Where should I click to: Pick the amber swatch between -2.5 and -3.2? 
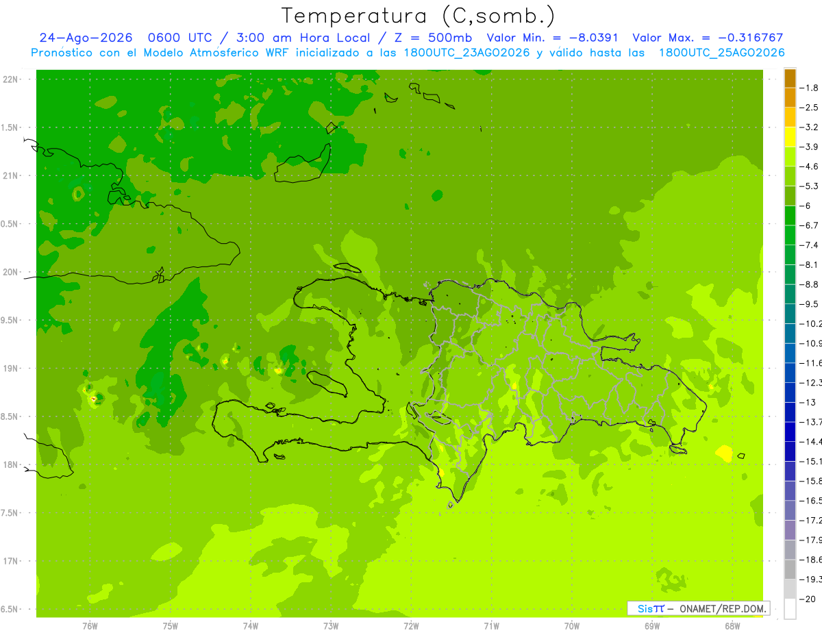(790, 117)
